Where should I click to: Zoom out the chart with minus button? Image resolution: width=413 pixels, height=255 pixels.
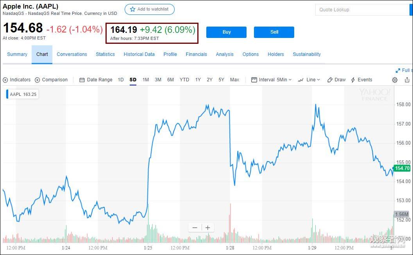coord(195,228)
